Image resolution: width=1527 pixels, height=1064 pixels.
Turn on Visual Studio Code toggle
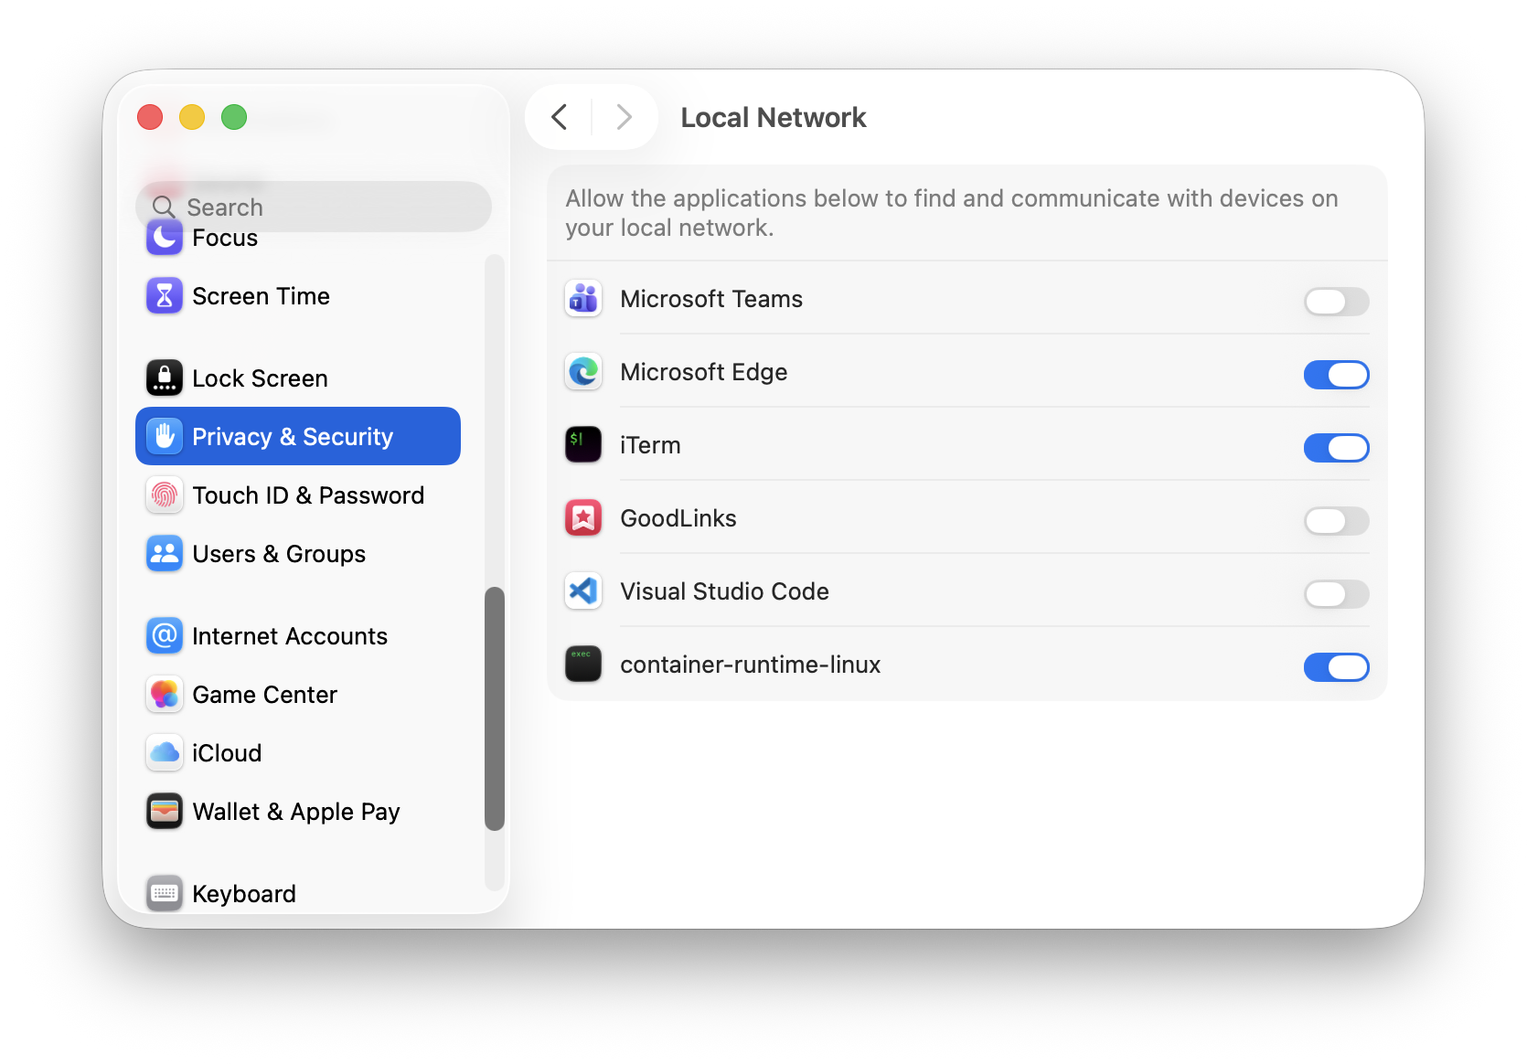[x=1336, y=594]
